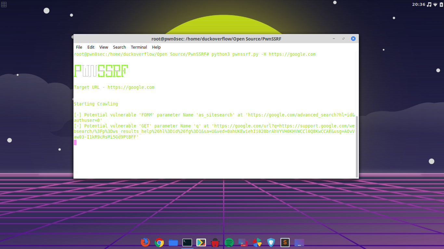This screenshot has height=249, width=444.
Task: Close the terminal window
Action: click(353, 39)
